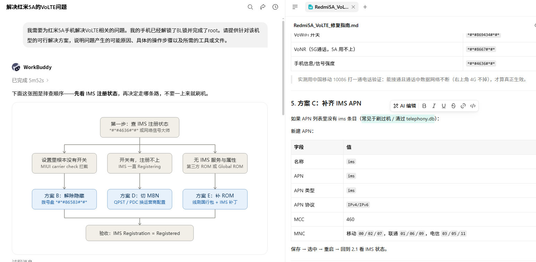Image resolution: width=536 pixels, height=262 pixels.
Task: Click the WorkBuddy avatar icon
Action: click(x=16, y=67)
